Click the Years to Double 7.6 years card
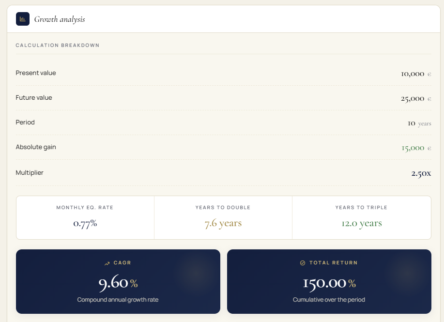The image size is (444, 322). pyautogui.click(x=223, y=217)
